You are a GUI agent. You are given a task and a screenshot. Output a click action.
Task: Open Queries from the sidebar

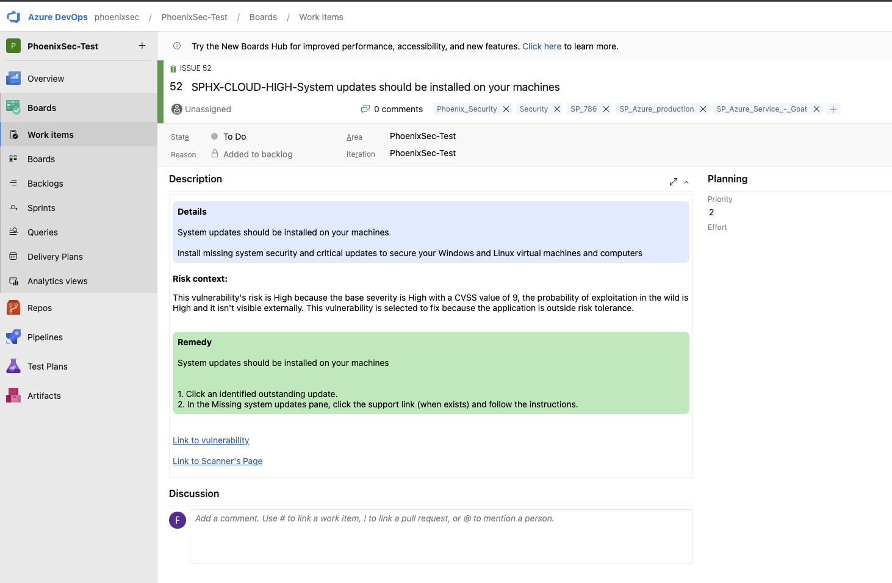(78, 232)
